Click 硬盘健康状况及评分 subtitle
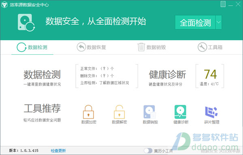 166,84
